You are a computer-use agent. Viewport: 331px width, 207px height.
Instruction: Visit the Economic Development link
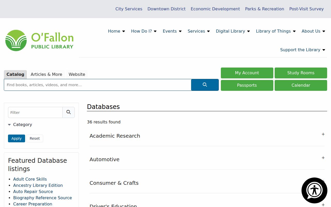[215, 9]
